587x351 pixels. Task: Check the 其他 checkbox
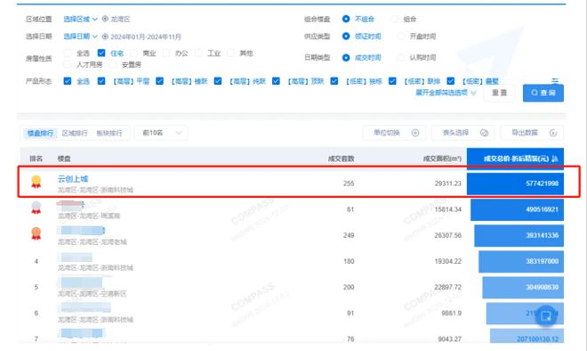(x=231, y=53)
